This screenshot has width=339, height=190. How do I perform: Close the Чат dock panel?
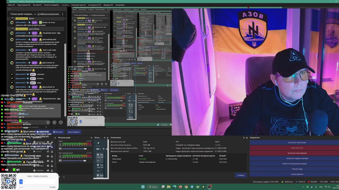pyautogui.click(x=65, y=9)
